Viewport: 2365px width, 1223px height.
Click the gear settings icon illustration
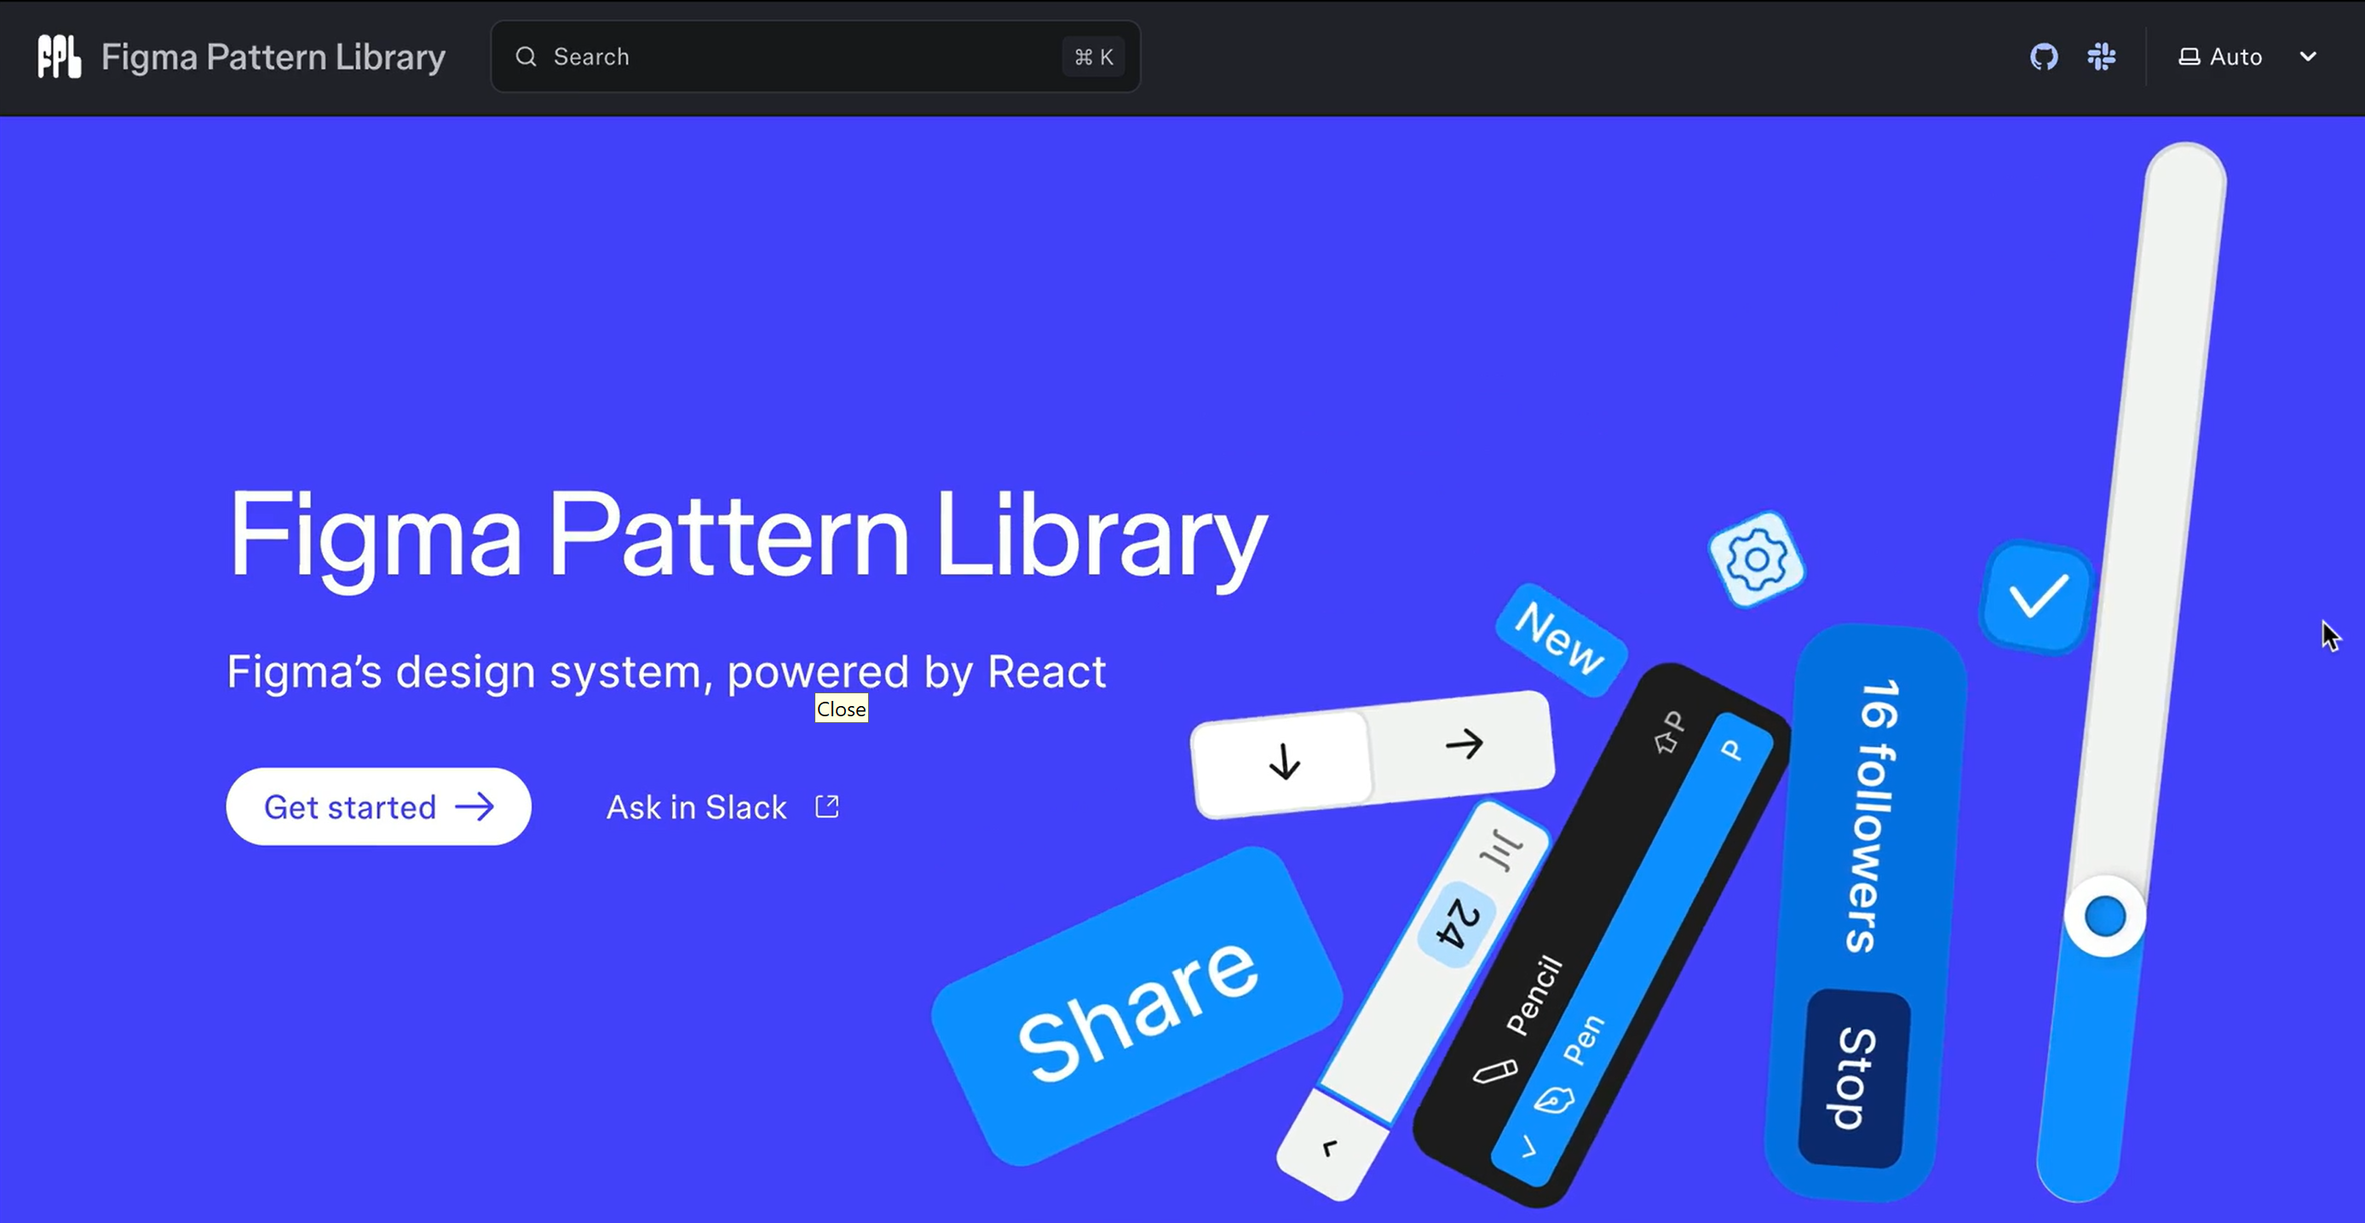1757,560
